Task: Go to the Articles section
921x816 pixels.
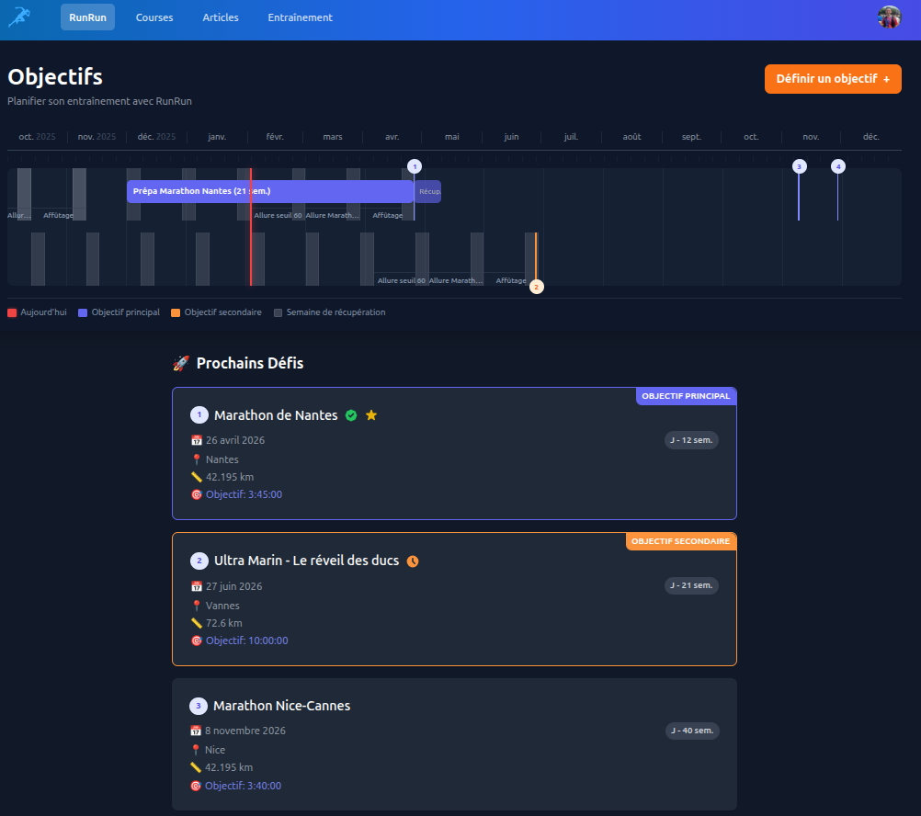Action: point(221,17)
